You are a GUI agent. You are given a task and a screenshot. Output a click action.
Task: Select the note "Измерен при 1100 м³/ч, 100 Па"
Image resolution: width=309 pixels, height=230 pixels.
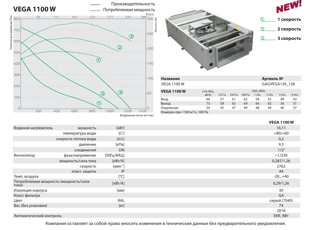[185, 112]
